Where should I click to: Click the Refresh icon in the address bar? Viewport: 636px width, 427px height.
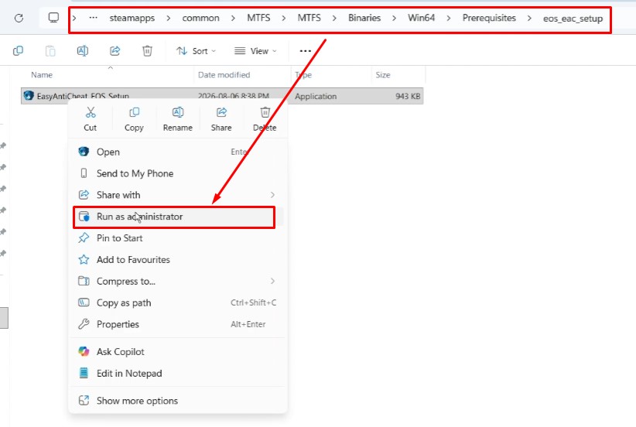point(19,19)
